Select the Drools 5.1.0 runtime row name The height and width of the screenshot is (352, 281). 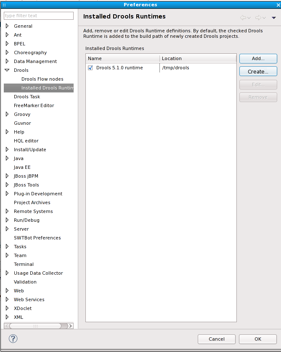point(119,68)
